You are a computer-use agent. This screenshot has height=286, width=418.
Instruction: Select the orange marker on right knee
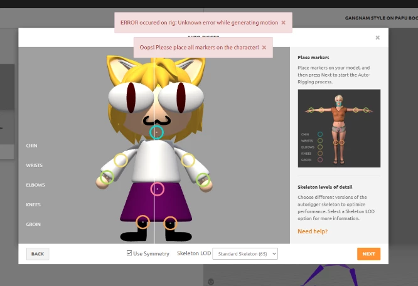coord(170,223)
